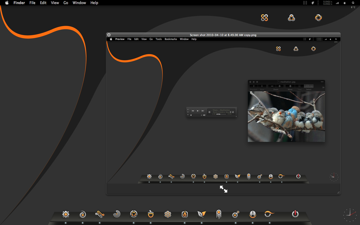Open the three-segment ring icon in the main Dock
Image resolution: width=360 pixels, height=225 pixels.
(134, 214)
